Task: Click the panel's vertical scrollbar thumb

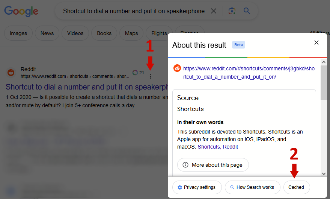Action: 324,83
